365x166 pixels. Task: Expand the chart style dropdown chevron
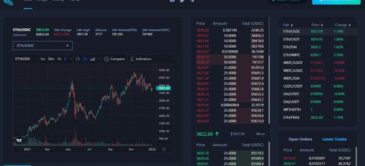pos(99,59)
